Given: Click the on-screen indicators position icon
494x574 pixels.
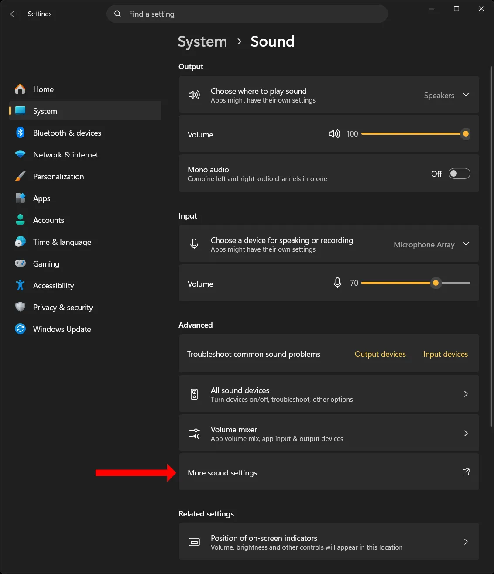Looking at the screenshot, I should tap(194, 542).
